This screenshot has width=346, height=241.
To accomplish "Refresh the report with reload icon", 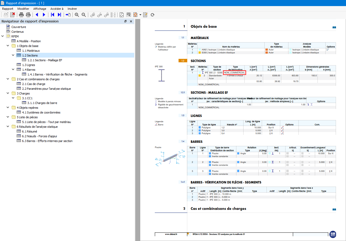I will (x=152, y=15).
